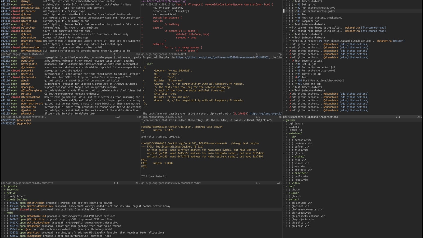This screenshot has width=423, height=238.
Task: Select issue #43203 by @julieqiu
Action: pos(71,57)
